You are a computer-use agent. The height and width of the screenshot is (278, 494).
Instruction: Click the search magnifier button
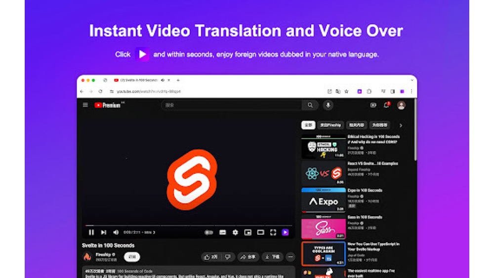click(310, 105)
